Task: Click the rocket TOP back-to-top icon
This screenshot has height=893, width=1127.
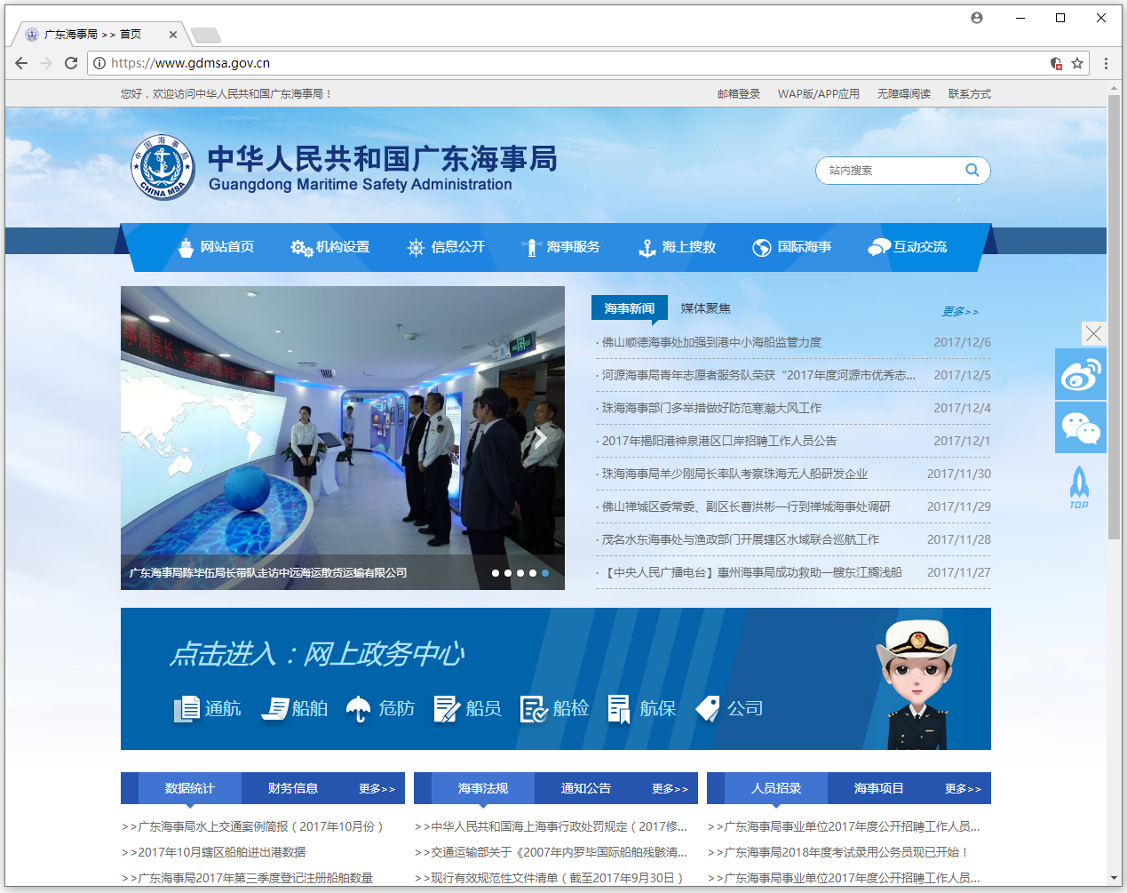Action: pos(1079,487)
